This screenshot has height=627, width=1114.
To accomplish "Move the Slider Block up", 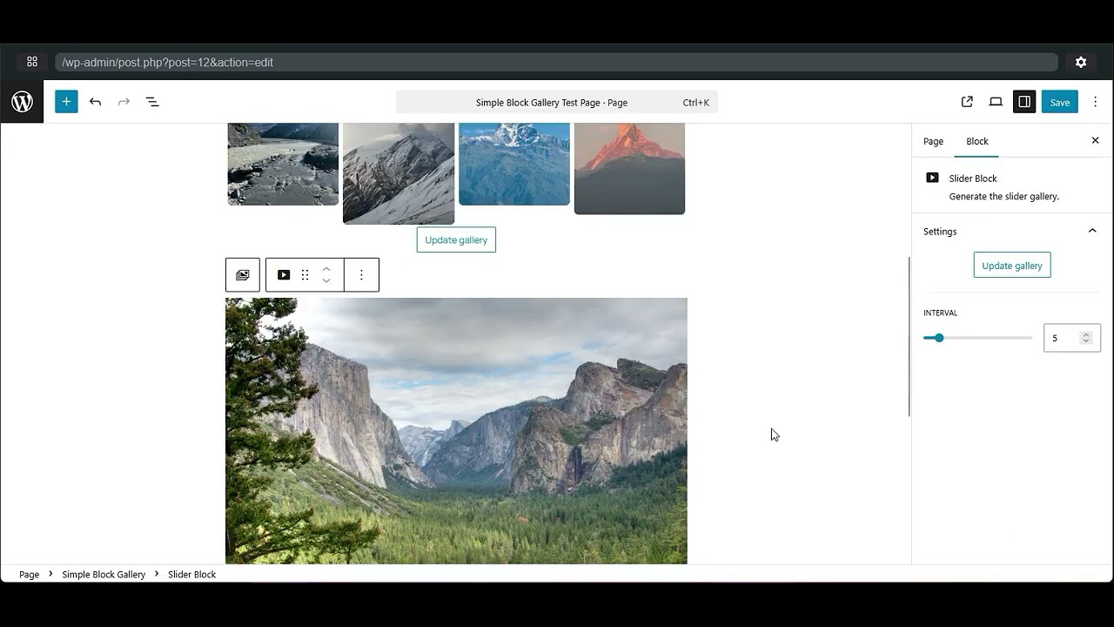I will point(326,269).
